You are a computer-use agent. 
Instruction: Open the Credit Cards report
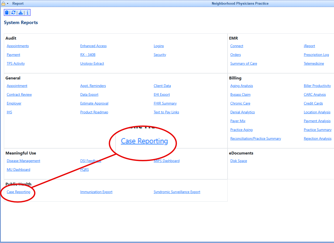pyautogui.click(x=313, y=104)
